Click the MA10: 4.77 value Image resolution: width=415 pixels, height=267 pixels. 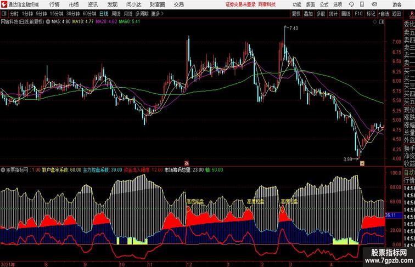pos(83,22)
